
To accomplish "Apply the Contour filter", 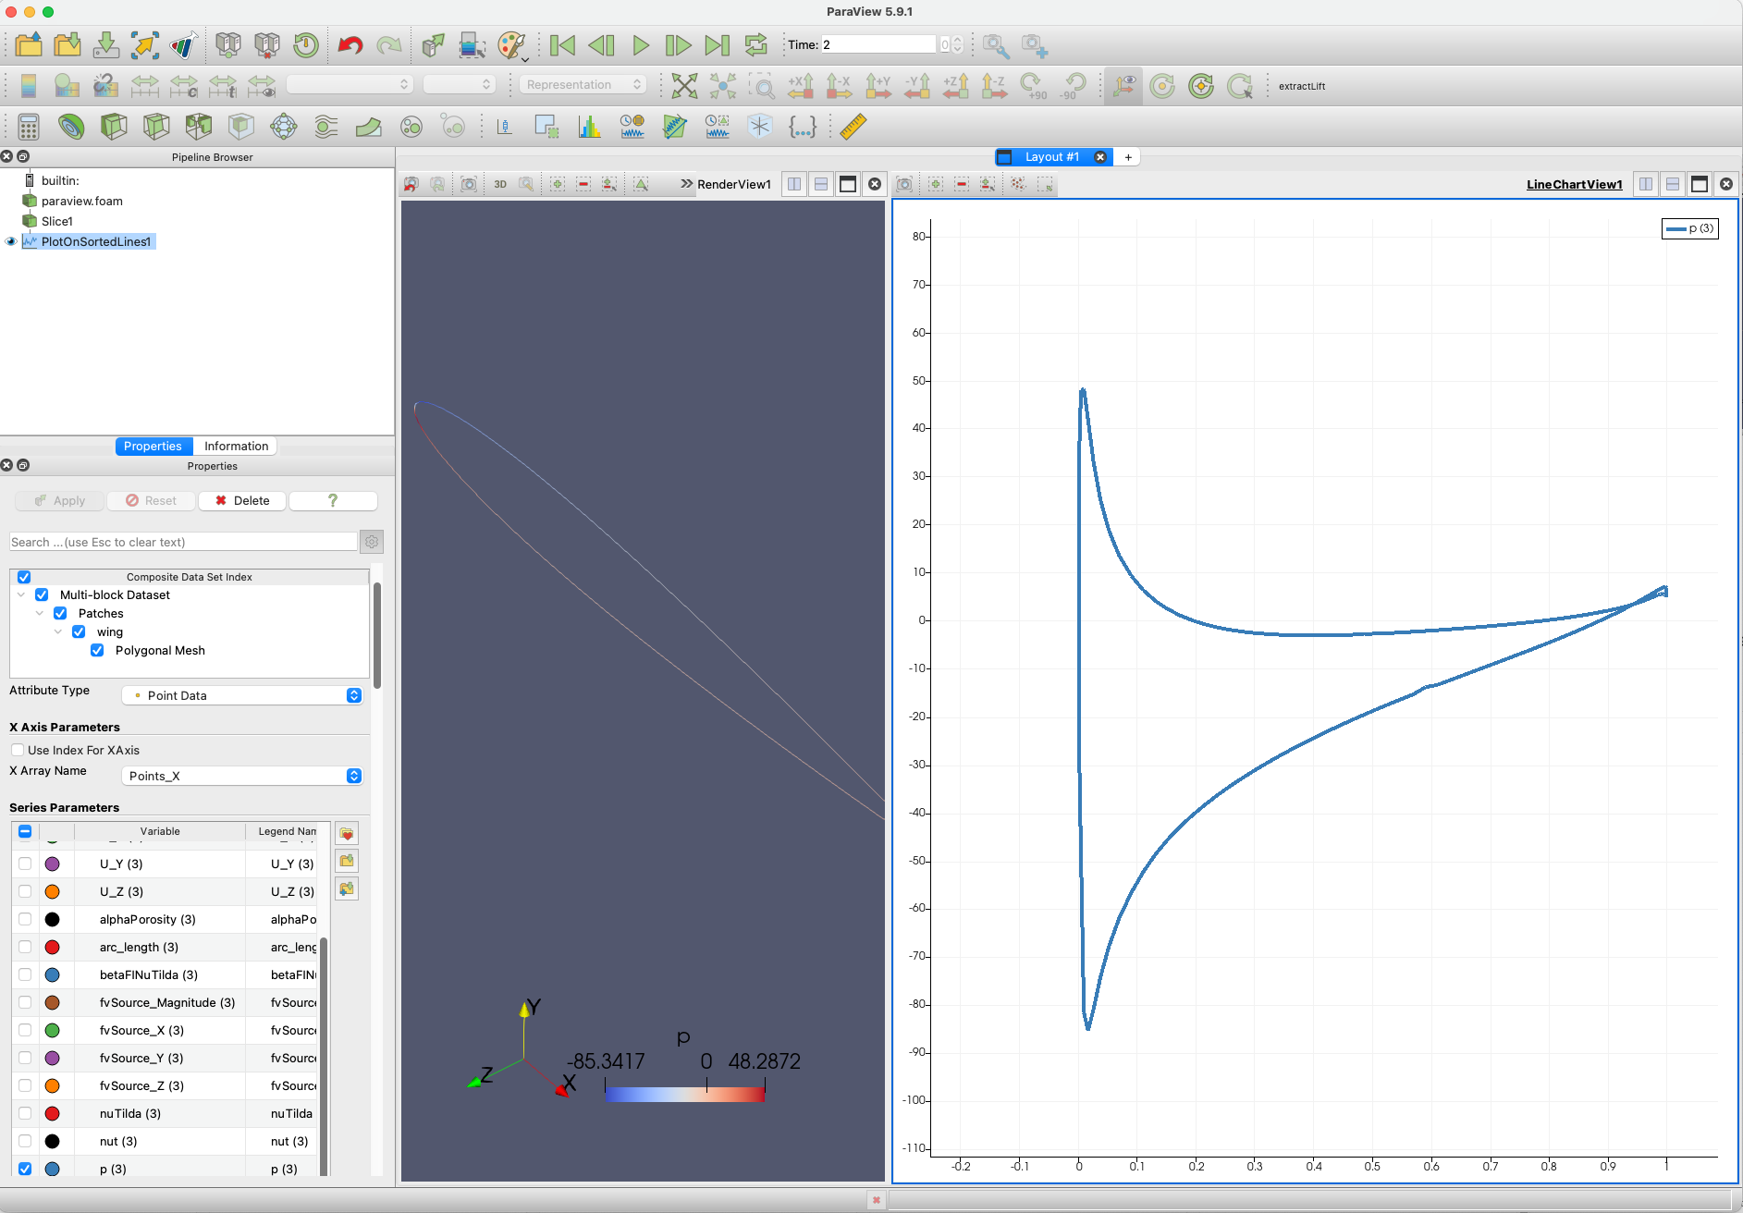I will (71, 126).
